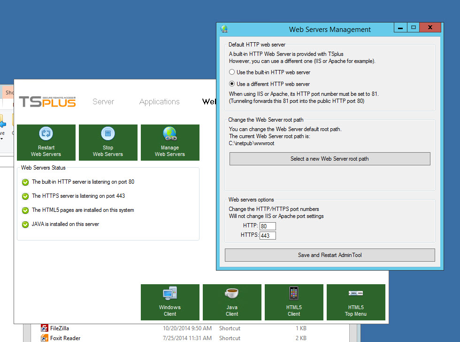The height and width of the screenshot is (342, 460).
Task: Switch to the Server tab
Action: pos(103,101)
